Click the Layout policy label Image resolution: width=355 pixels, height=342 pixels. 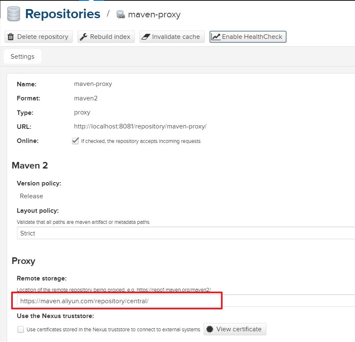38,211
